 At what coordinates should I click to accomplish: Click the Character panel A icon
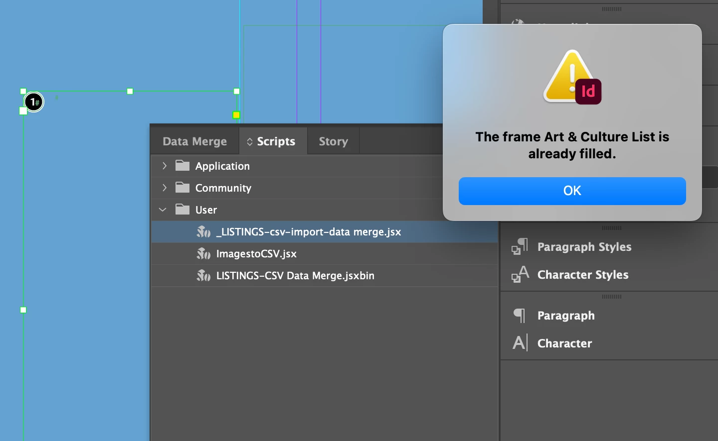click(x=520, y=343)
